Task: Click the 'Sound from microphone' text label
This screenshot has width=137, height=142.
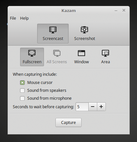Action: pos(49,98)
